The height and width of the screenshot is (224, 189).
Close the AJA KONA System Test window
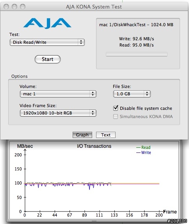coord(6,7)
